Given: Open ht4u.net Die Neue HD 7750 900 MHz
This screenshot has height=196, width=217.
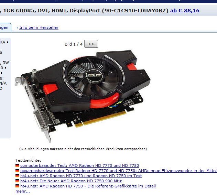Looking at the screenshot, I should [x=71, y=181].
